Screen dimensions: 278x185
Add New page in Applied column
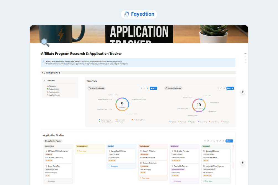pyautogui.click(x=121, y=166)
